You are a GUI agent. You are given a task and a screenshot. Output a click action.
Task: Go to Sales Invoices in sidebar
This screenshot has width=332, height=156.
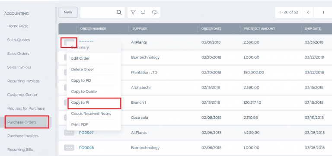[19, 67]
